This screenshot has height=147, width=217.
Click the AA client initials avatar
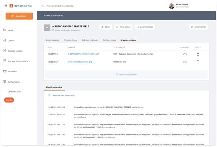click(x=47, y=28)
